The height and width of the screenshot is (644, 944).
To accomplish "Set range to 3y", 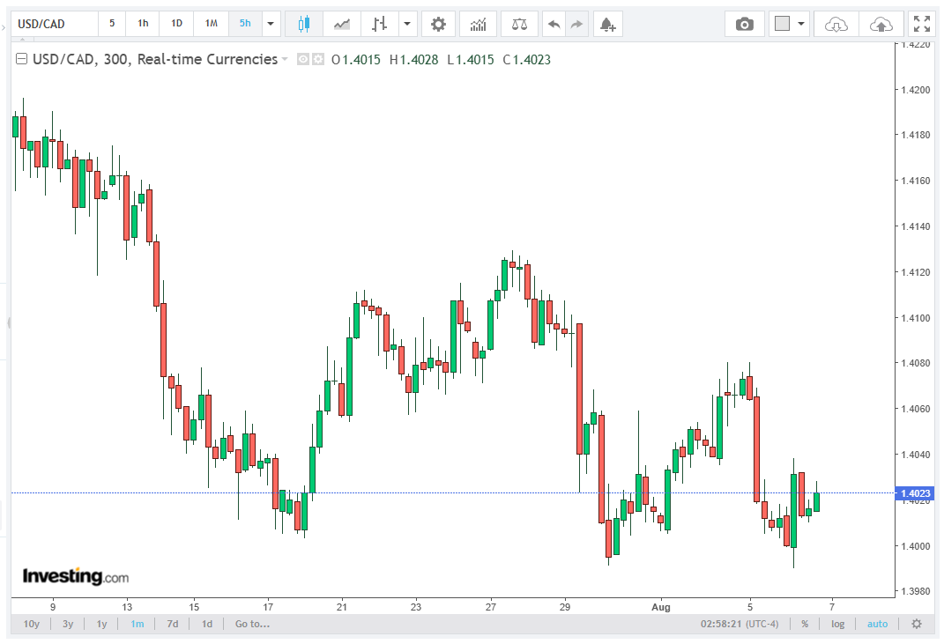I will [x=68, y=624].
